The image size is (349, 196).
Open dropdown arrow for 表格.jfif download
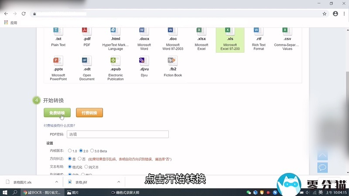pyautogui.click(x=119, y=182)
